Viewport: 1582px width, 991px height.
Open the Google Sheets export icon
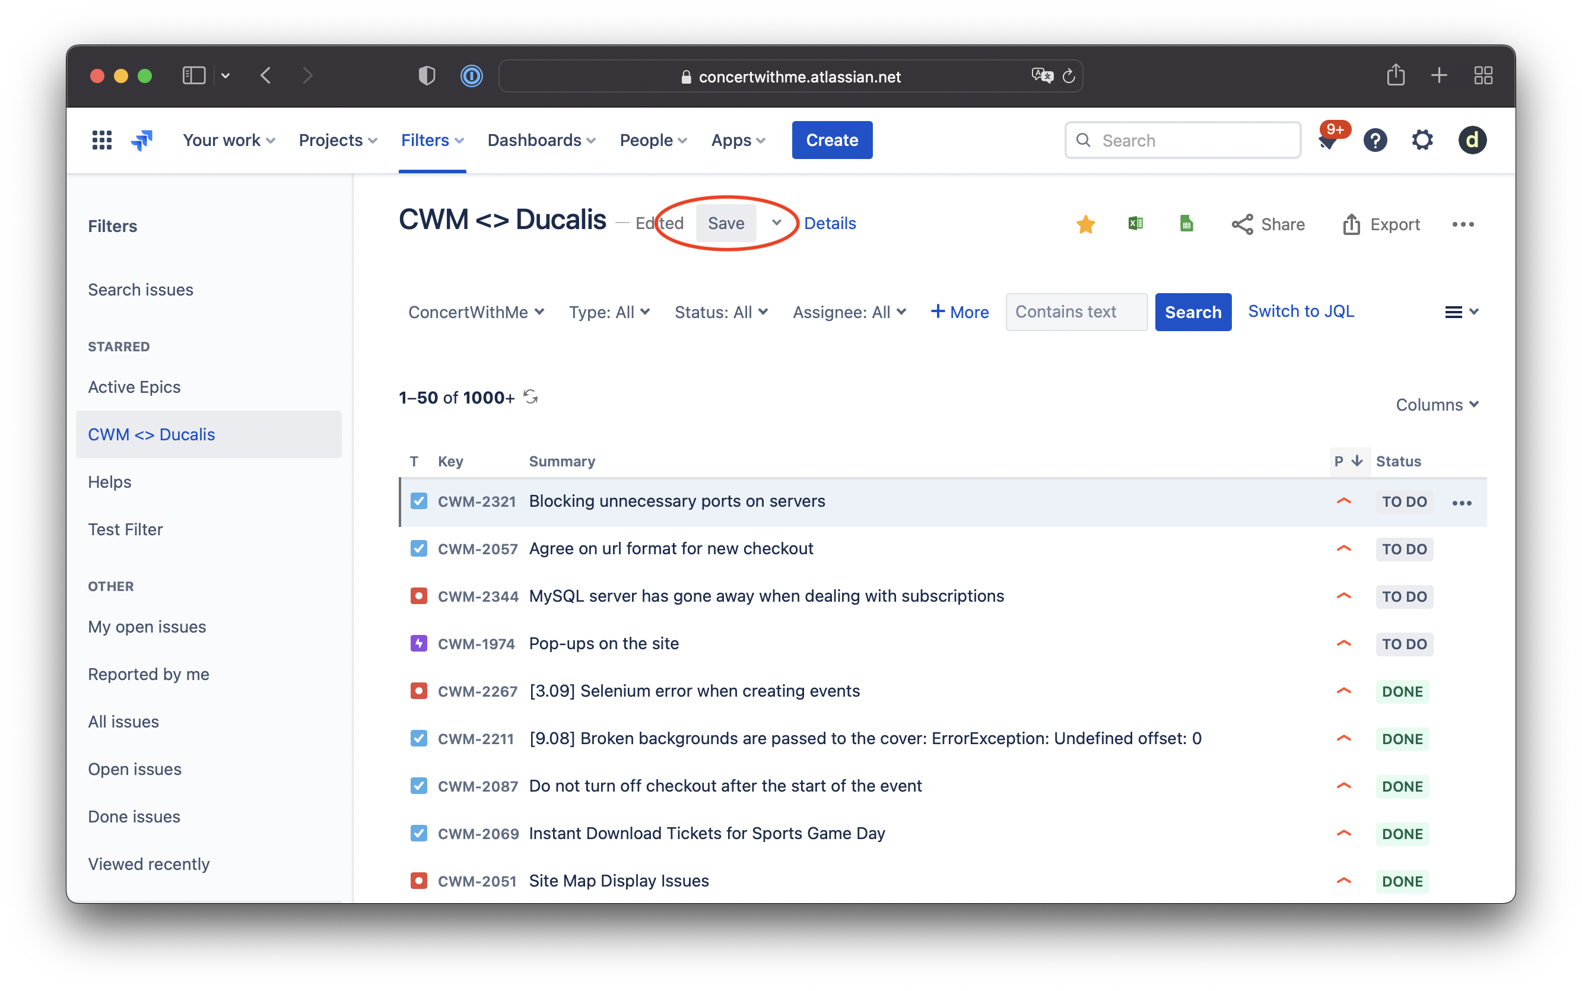1187,224
